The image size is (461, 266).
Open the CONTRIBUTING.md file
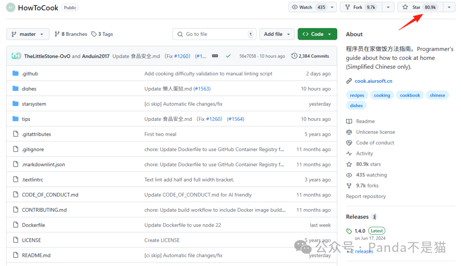44,210
